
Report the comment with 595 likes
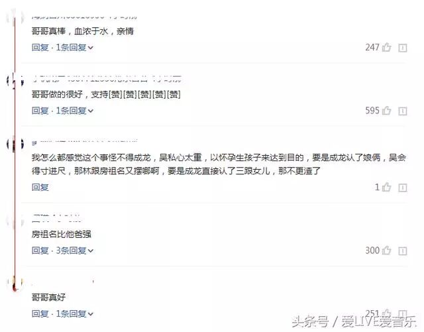coord(403,111)
